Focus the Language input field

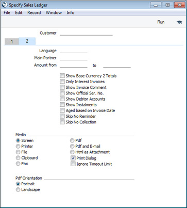tap(74, 51)
